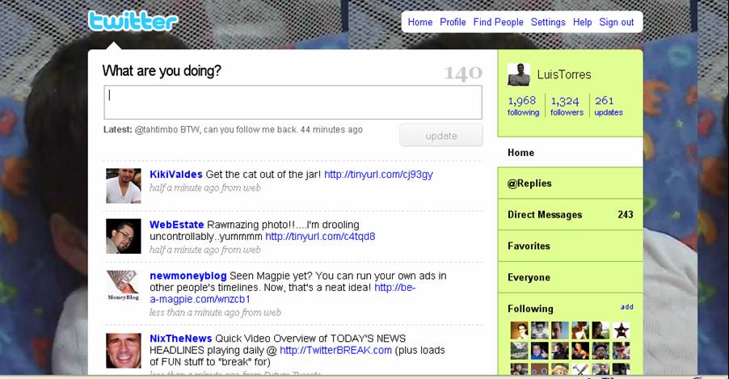Click hat and beard man Following avatar

(600, 351)
